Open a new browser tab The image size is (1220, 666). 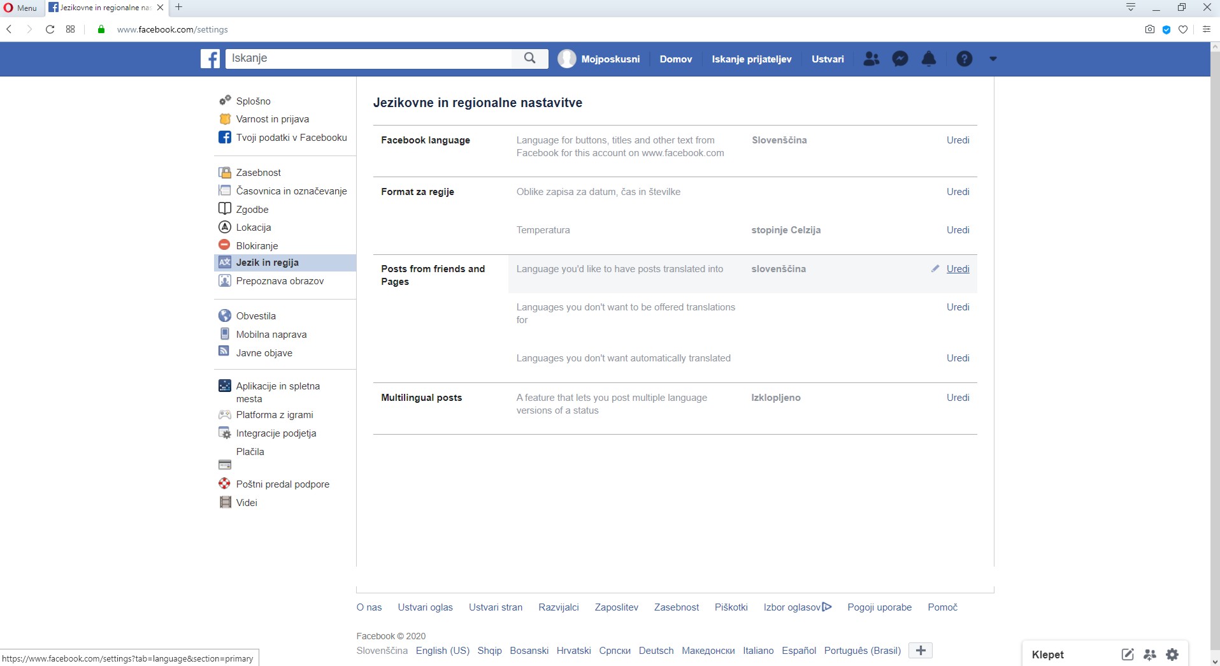pyautogui.click(x=179, y=8)
